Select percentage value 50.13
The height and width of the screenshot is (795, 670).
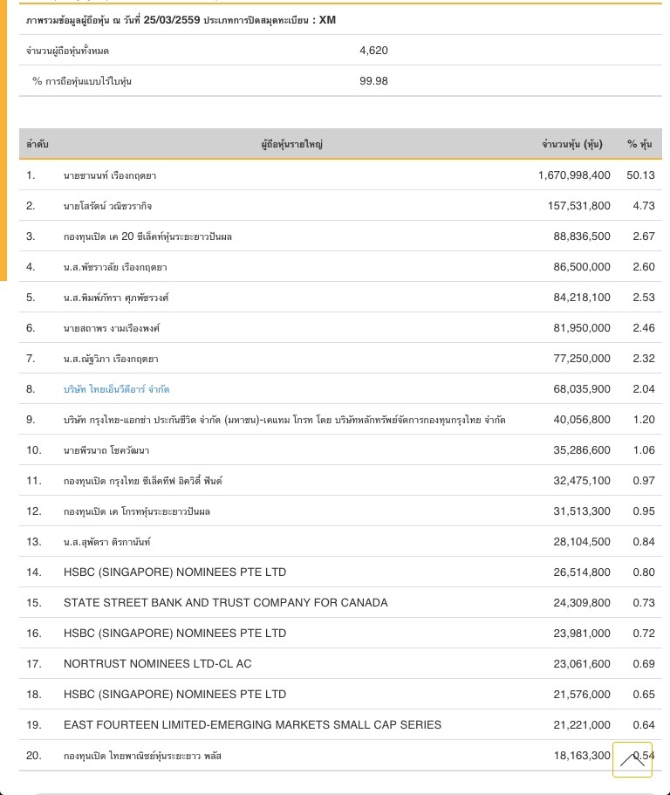[x=640, y=175]
